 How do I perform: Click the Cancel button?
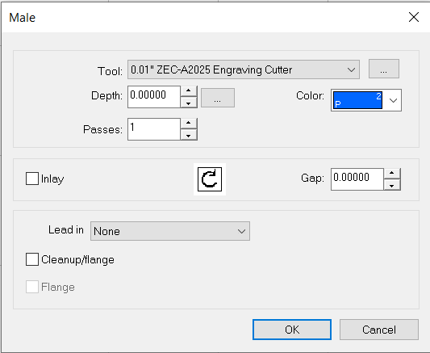coord(379,330)
